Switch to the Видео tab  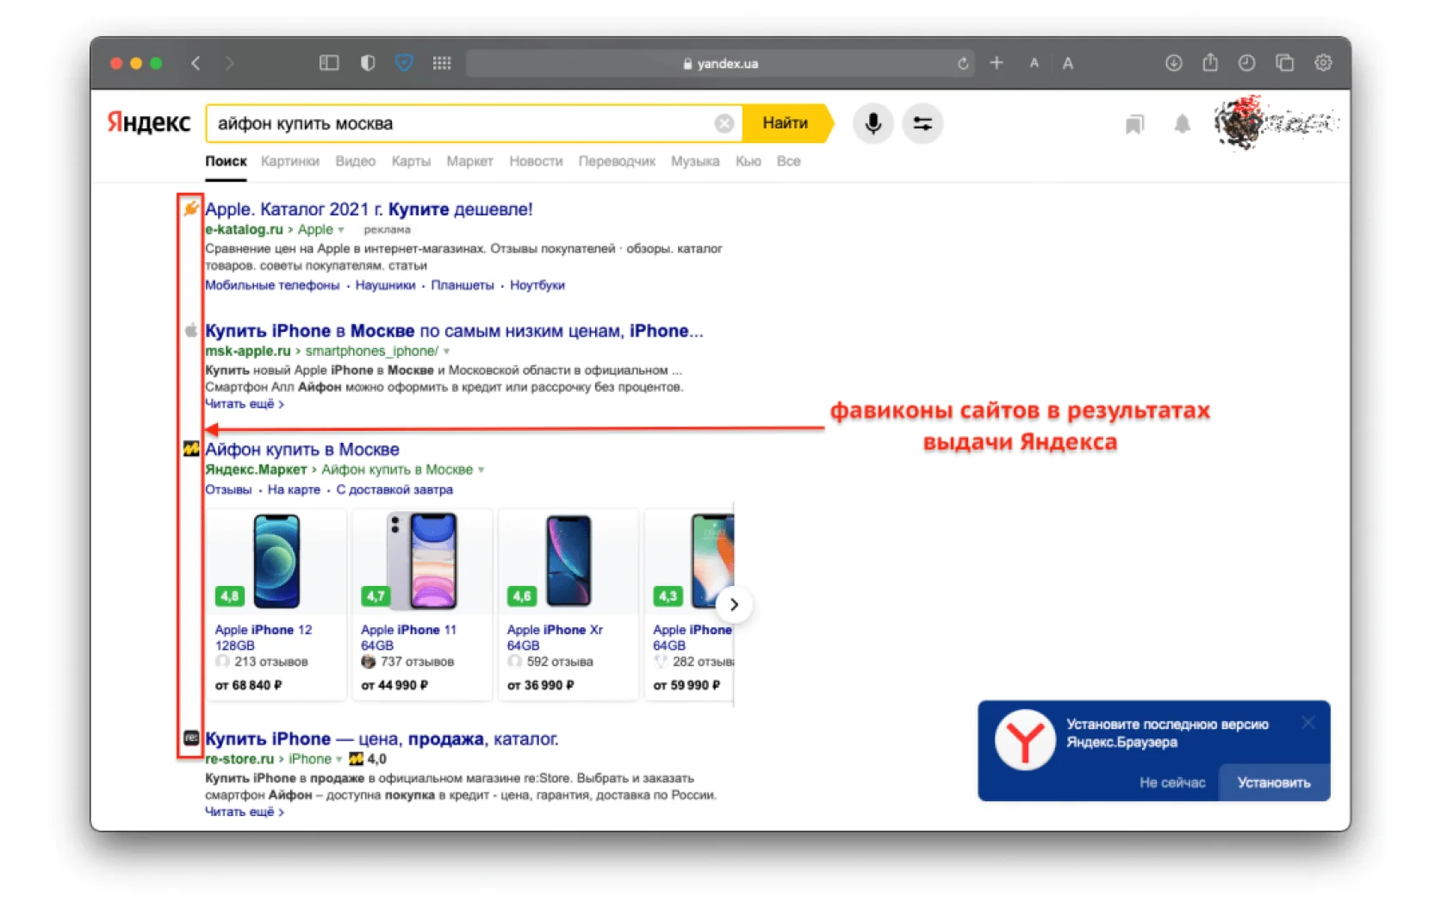pyautogui.click(x=356, y=161)
